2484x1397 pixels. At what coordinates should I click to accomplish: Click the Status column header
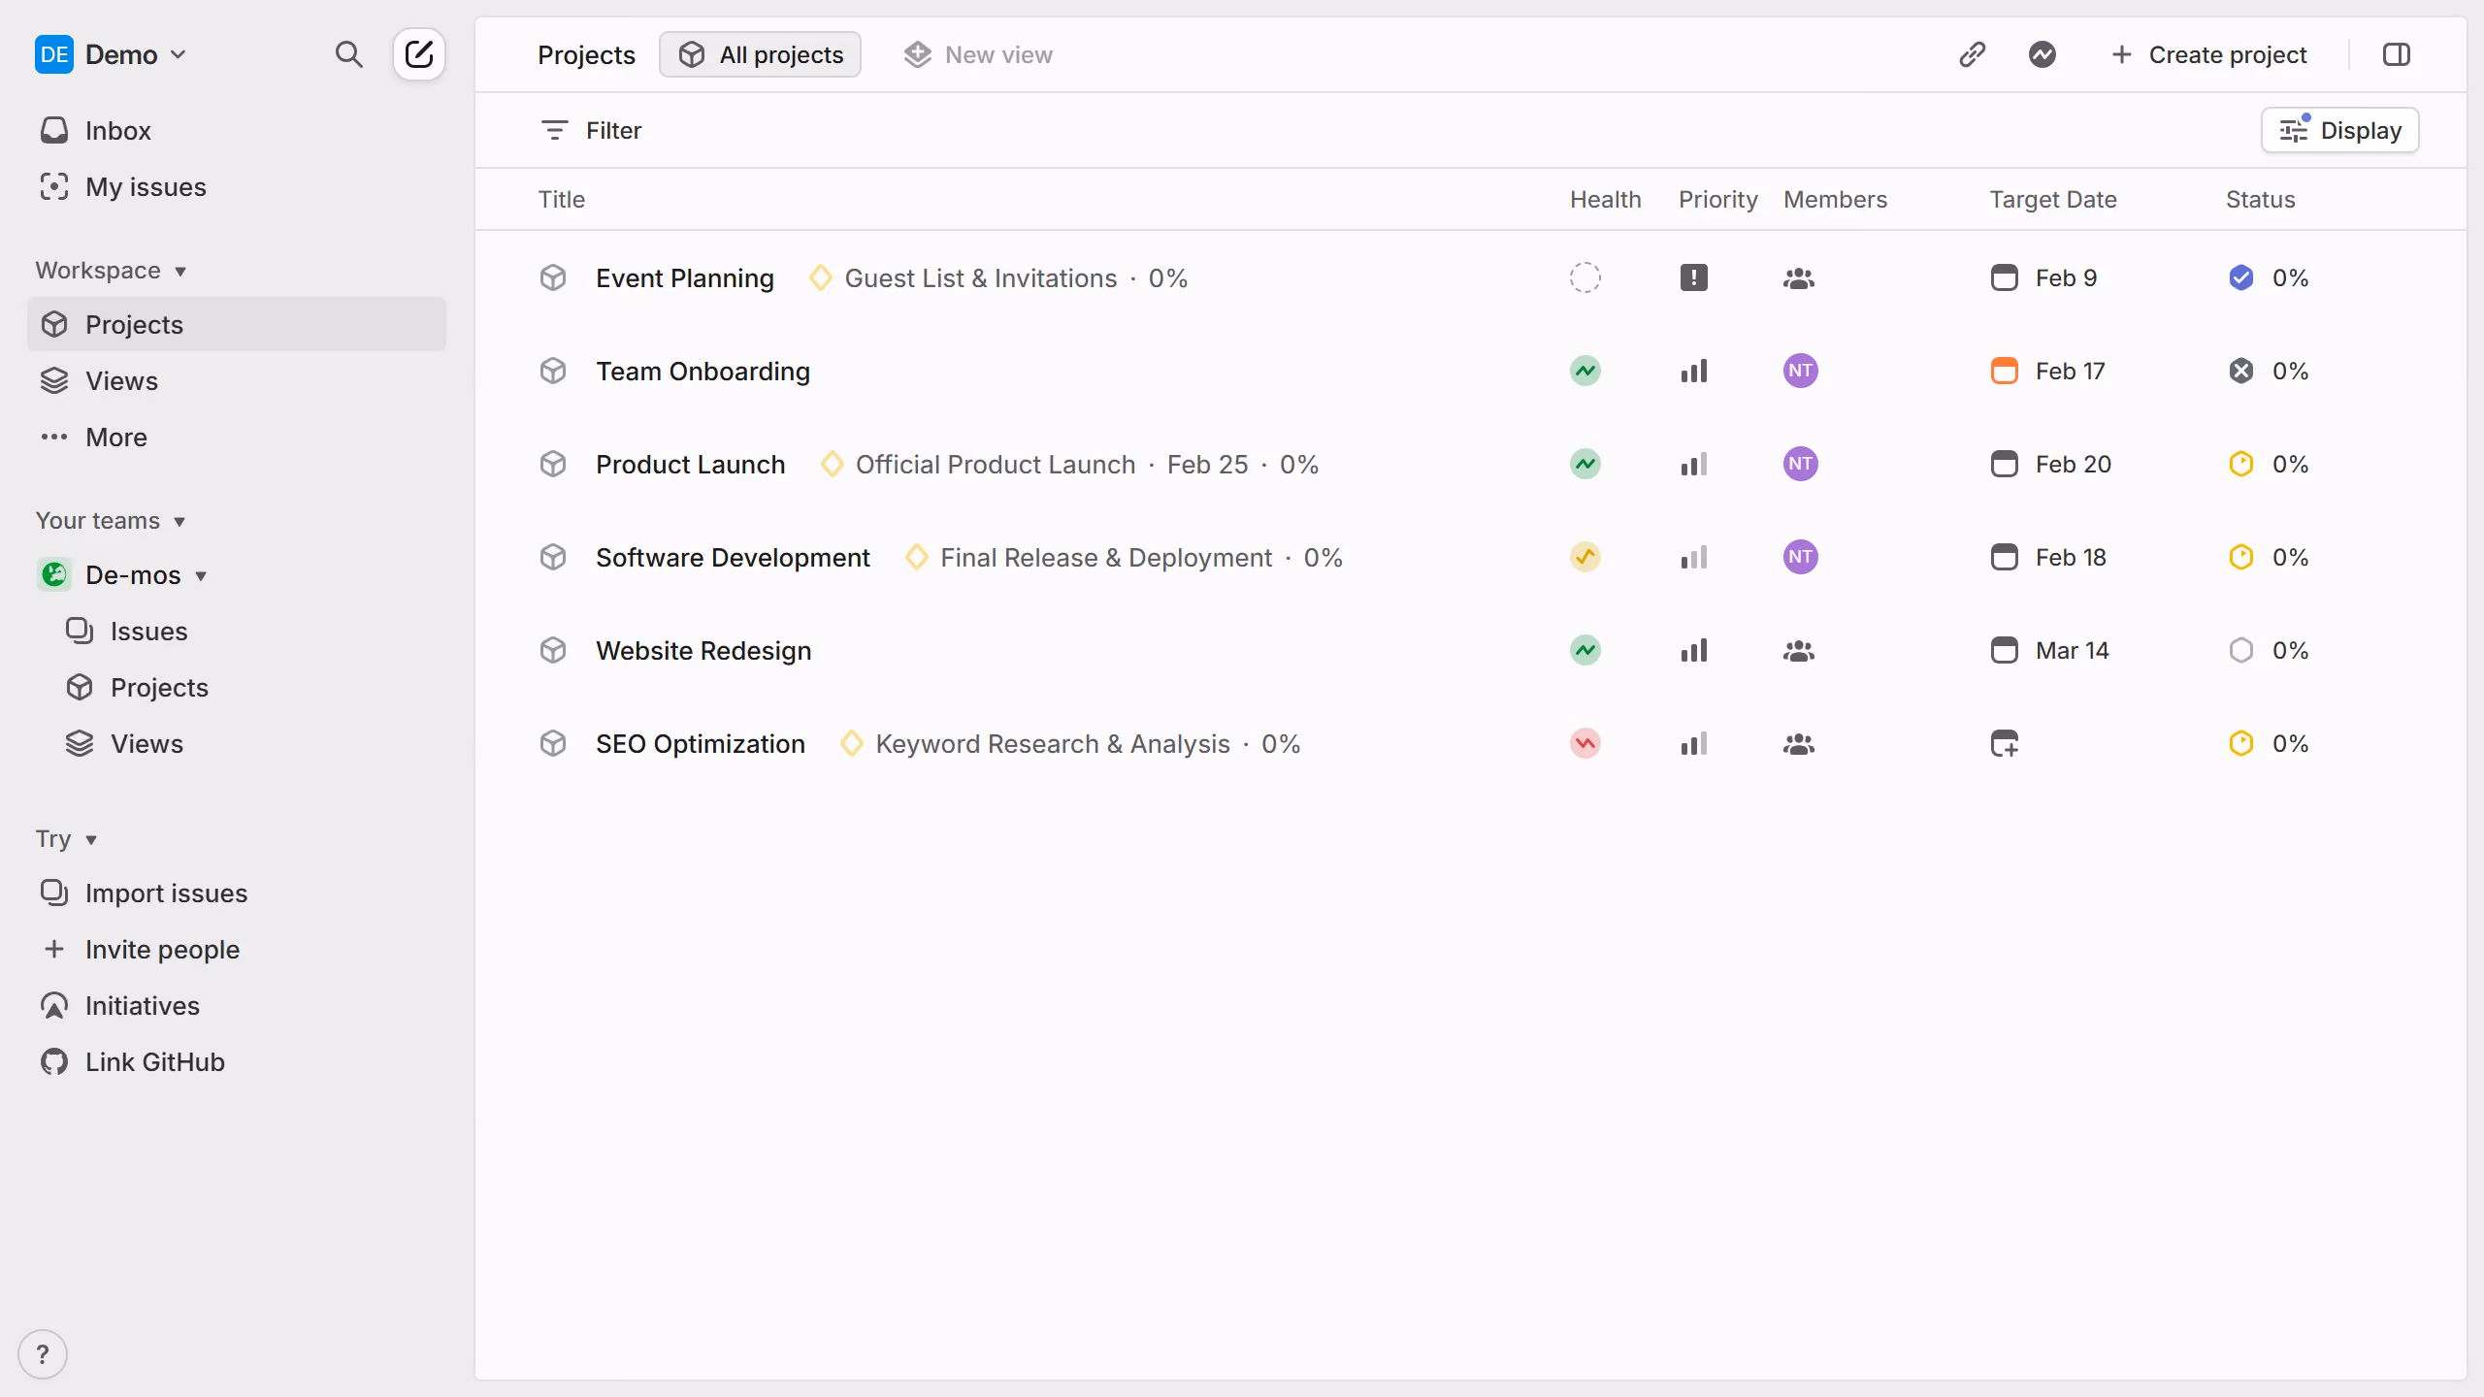coord(2260,199)
